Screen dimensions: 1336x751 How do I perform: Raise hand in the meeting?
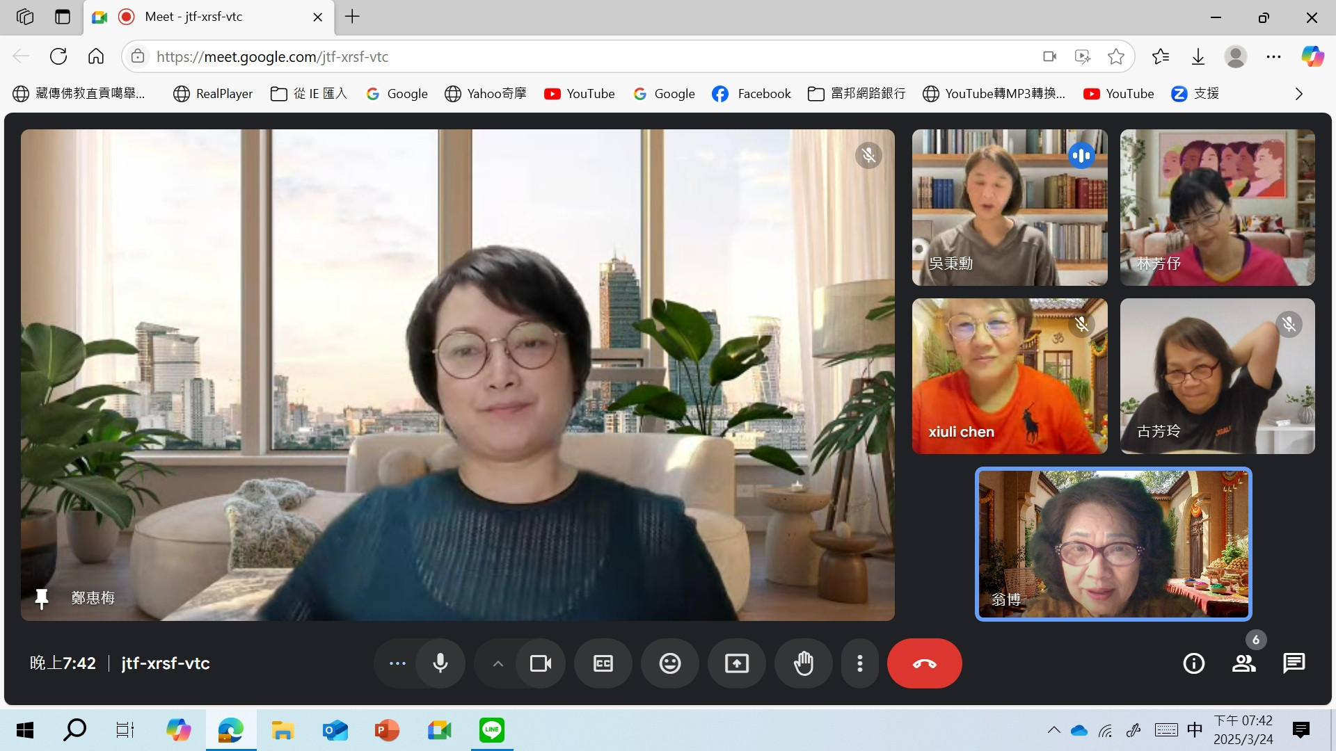[803, 663]
